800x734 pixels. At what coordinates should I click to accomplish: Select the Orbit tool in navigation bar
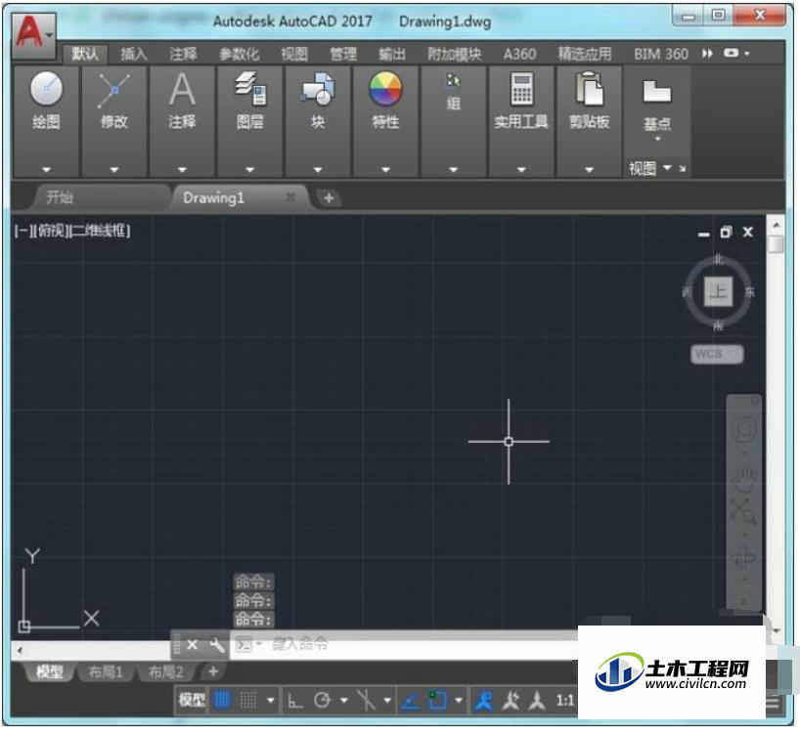pos(744,557)
